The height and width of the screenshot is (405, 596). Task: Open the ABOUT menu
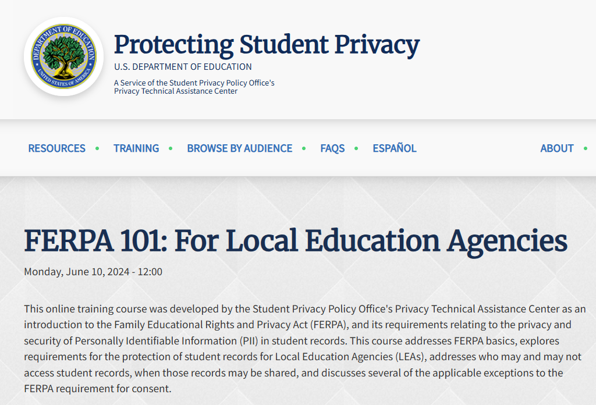pos(556,148)
